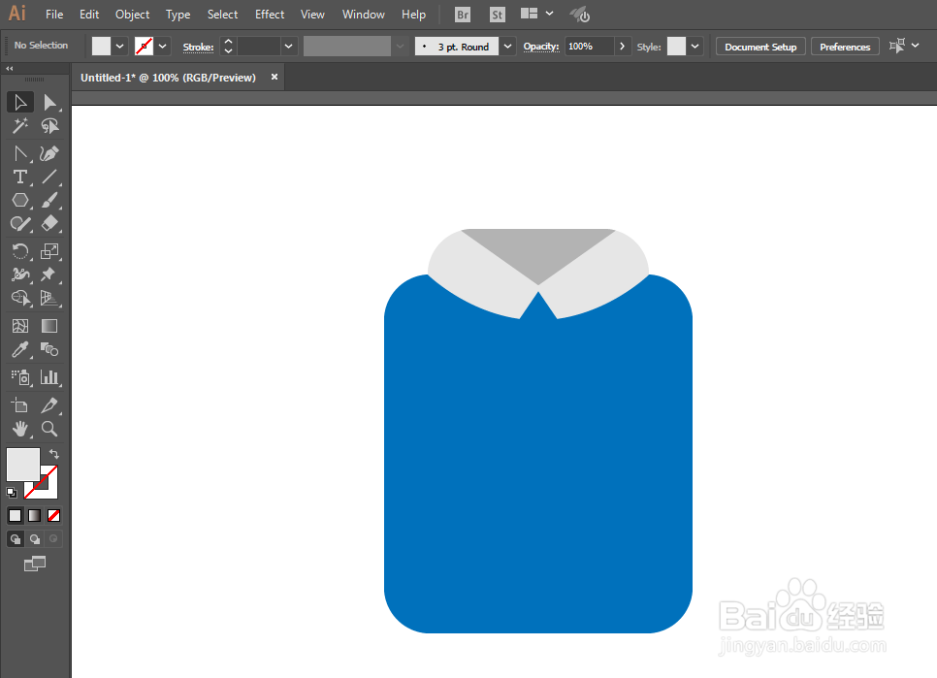Pick the Hand tool
Screen dimensions: 937x678
[x=20, y=429]
